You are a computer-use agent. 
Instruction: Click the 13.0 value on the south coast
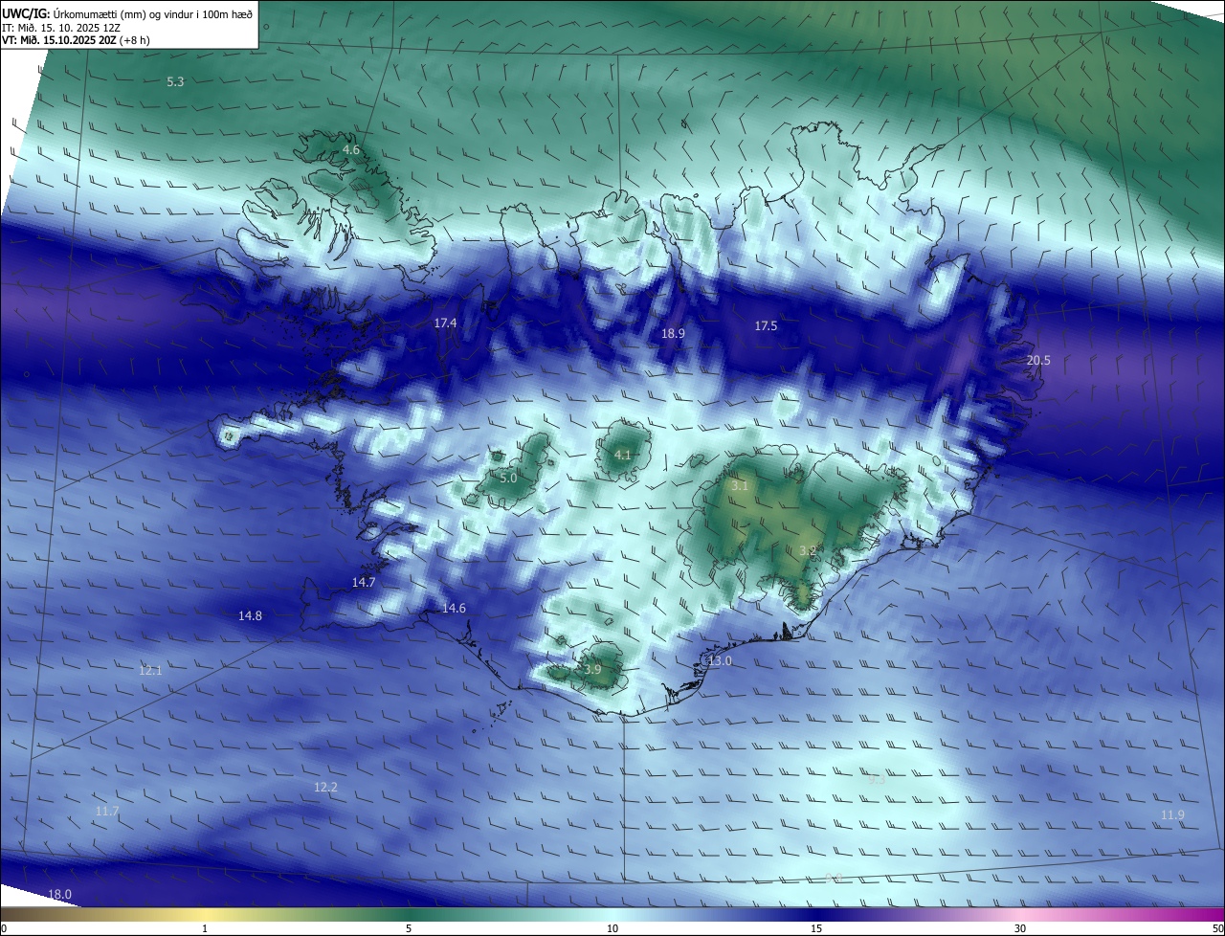click(720, 661)
